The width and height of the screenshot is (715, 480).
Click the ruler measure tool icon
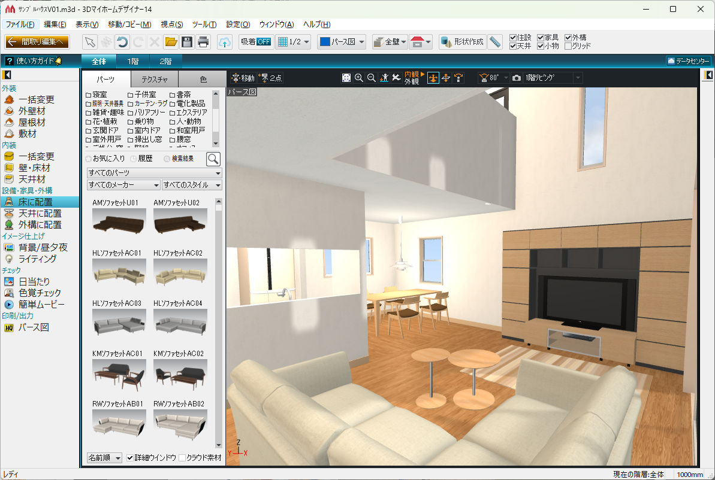494,42
